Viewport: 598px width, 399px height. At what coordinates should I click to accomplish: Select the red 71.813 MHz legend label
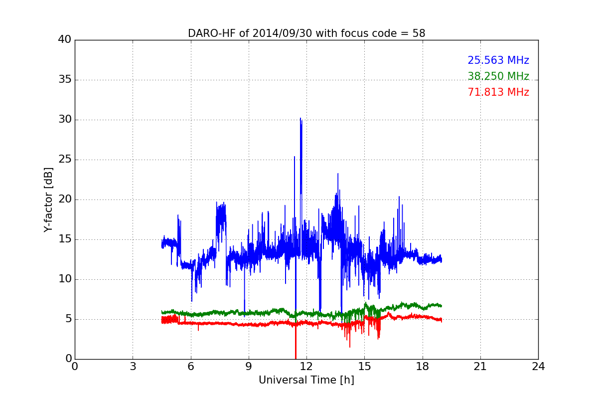(498, 92)
